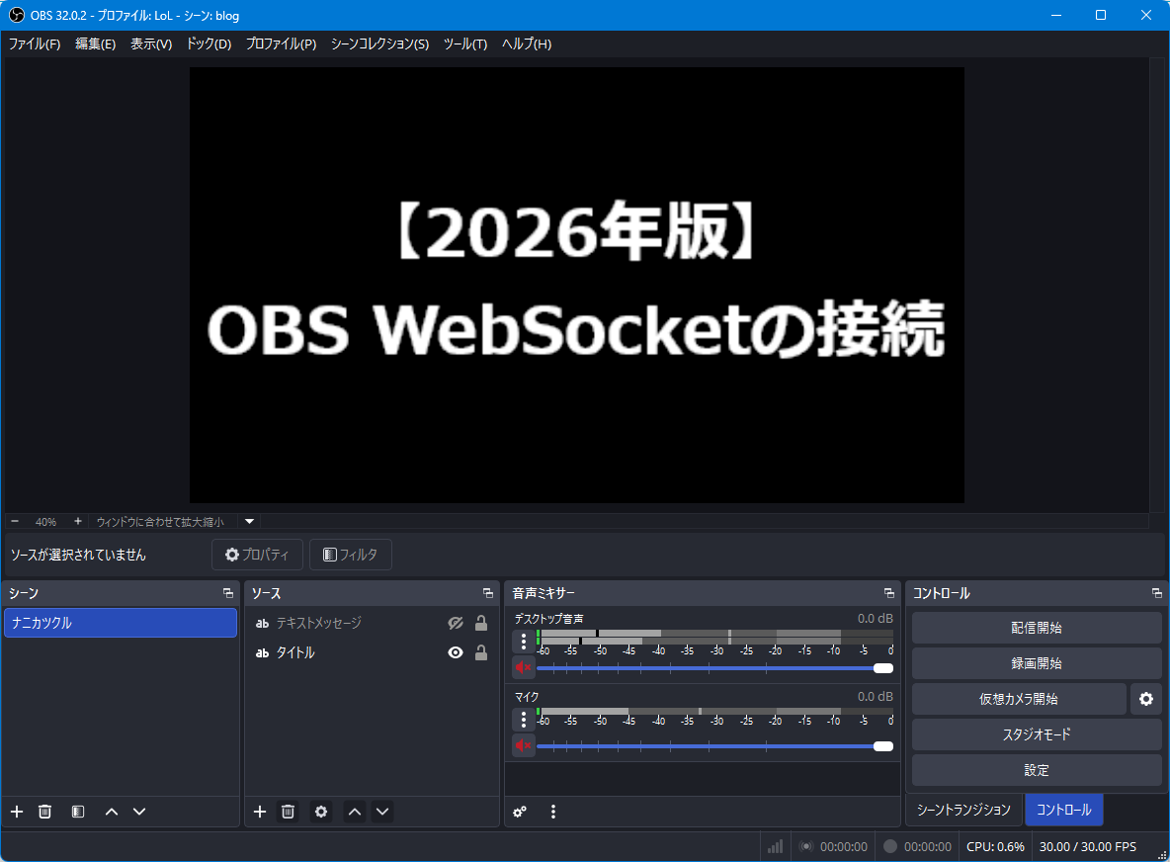Open advanced audio properties gears icon
1170x862 pixels.
pos(520,812)
